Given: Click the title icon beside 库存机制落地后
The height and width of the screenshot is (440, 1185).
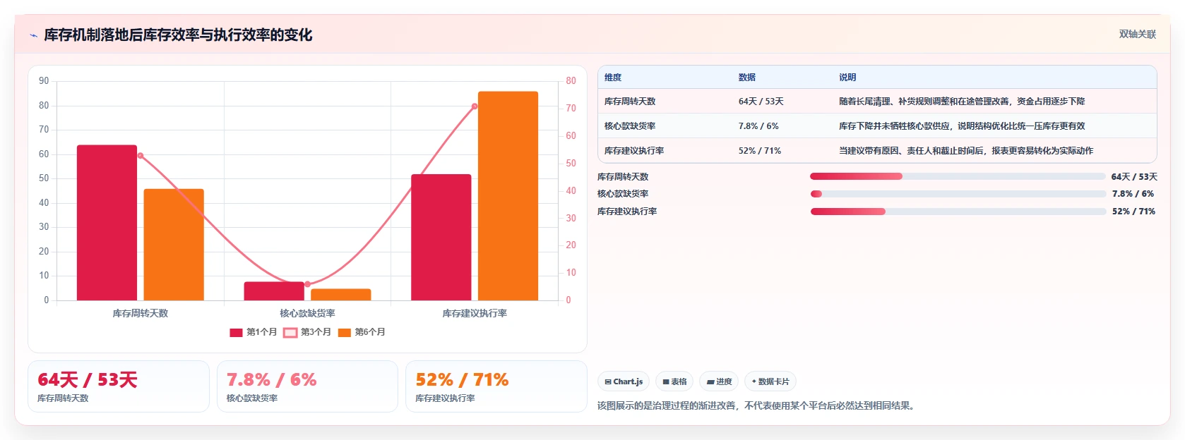Looking at the screenshot, I should pyautogui.click(x=33, y=35).
